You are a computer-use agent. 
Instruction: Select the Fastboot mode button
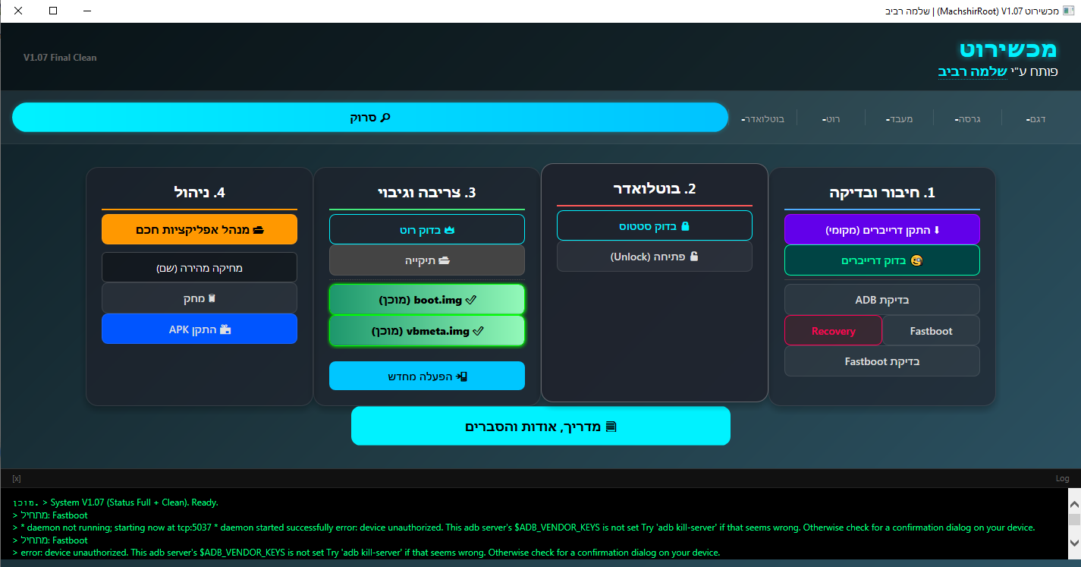[x=931, y=331]
